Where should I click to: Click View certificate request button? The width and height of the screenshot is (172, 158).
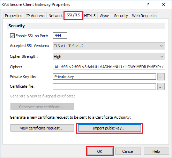pos(42,128)
